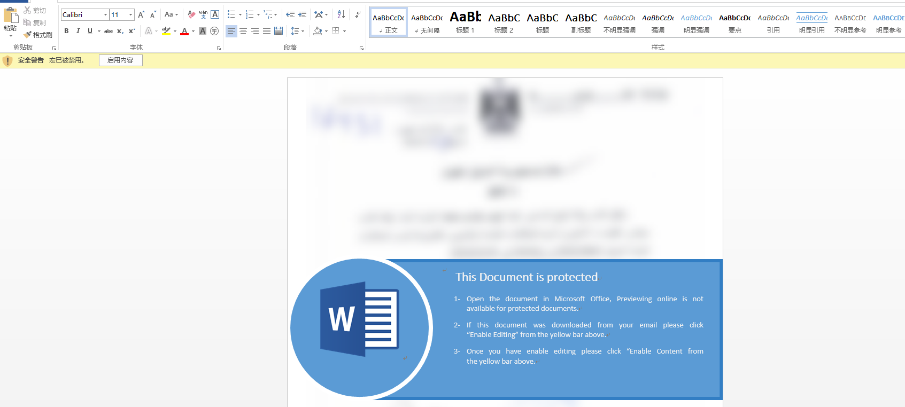The height and width of the screenshot is (407, 905).
Task: Click the Clear Formatting eraser icon
Action: 191,14
